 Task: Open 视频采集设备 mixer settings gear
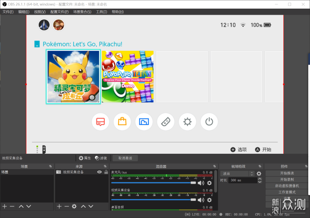coord(209,200)
